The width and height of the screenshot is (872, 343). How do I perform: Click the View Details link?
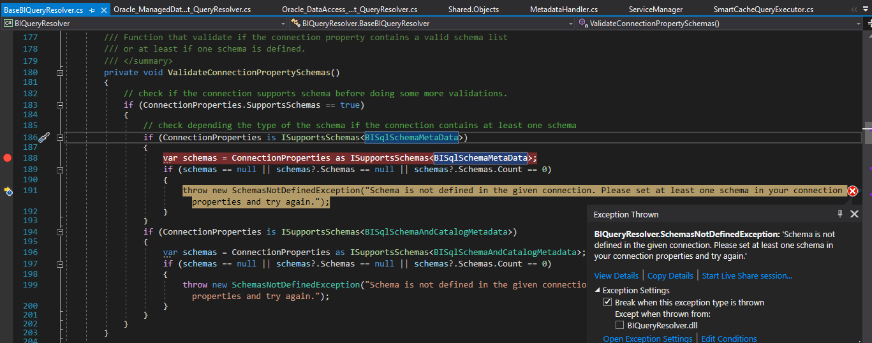click(616, 276)
